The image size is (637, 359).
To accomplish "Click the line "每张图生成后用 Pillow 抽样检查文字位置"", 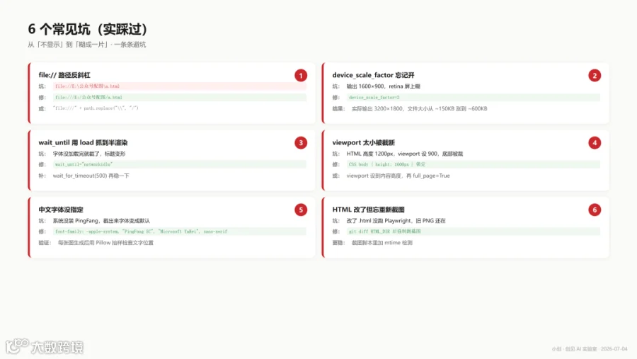I will click(105, 243).
